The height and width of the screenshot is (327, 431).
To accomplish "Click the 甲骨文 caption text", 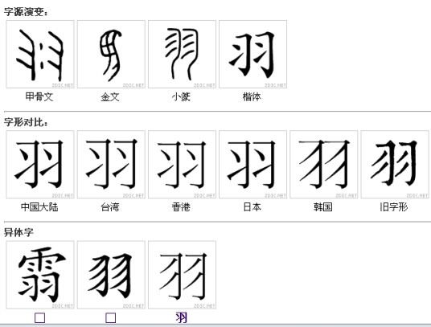I will coord(39,97).
